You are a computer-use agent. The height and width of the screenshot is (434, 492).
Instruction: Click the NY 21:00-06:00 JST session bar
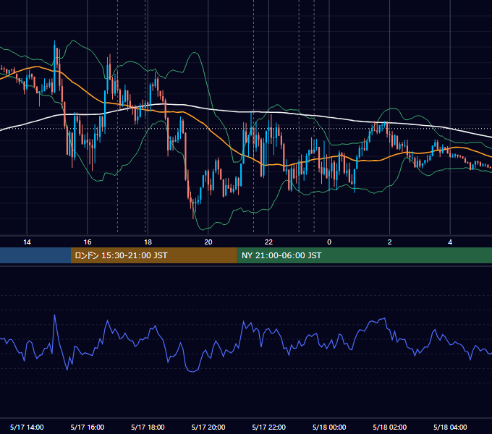[364, 255]
